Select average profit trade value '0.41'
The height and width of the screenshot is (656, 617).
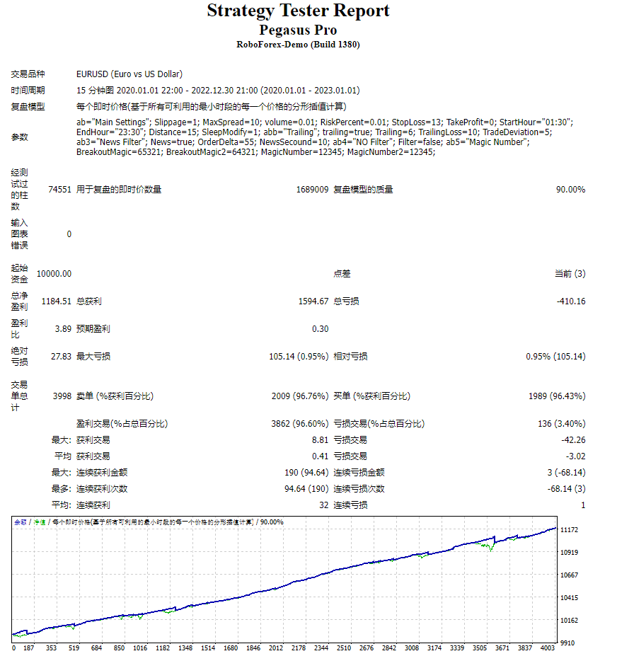[x=320, y=456]
